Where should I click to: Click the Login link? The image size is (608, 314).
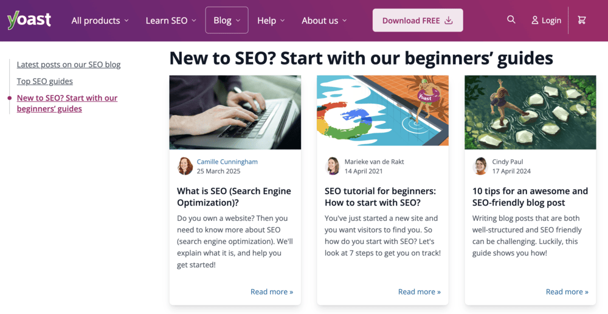pyautogui.click(x=546, y=20)
